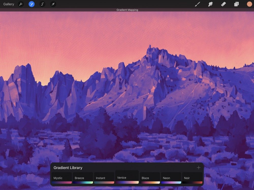The width and height of the screenshot is (254, 190).
Task: Open the active color picker
Action: (x=248, y=4)
